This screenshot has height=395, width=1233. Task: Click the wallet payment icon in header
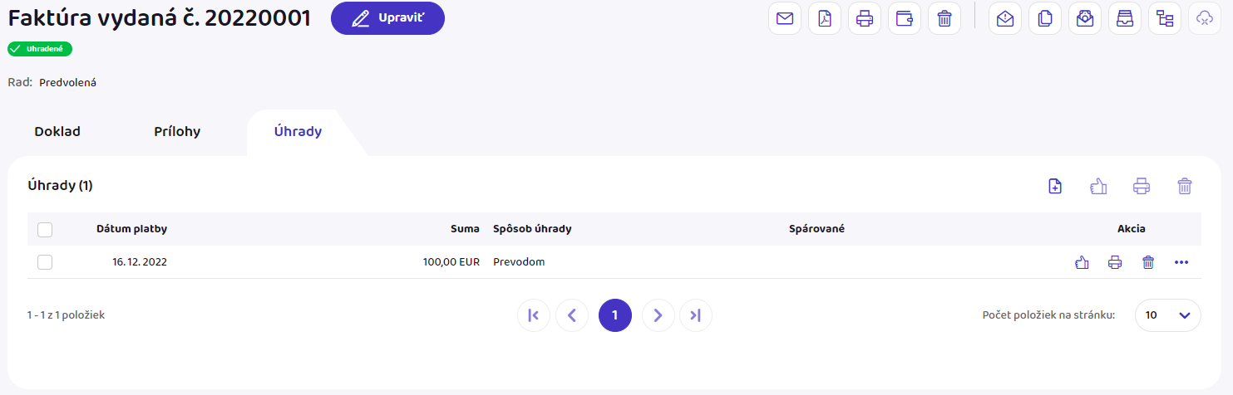(x=904, y=18)
